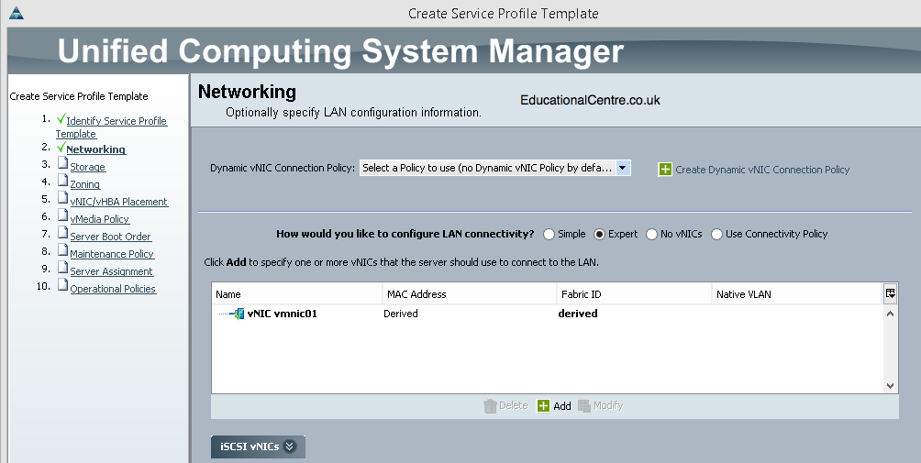Open the Server Assignment step
Screen dimensions: 921x463
[111, 271]
